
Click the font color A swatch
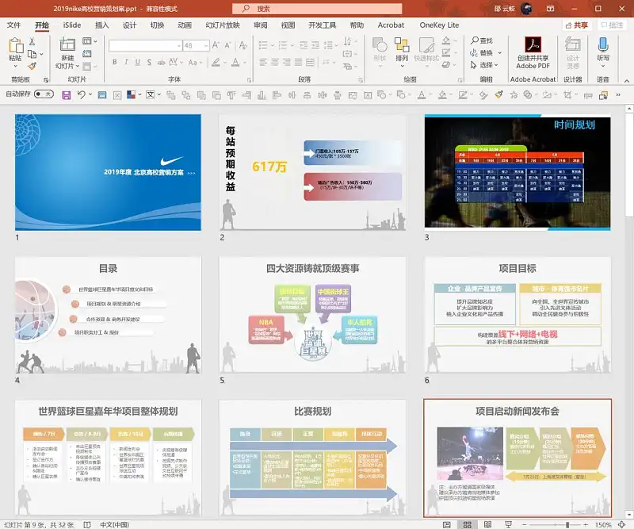coord(235,63)
